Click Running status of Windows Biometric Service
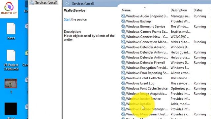Image resolution: width=211 pixels, height=119 pixels. coord(200,26)
